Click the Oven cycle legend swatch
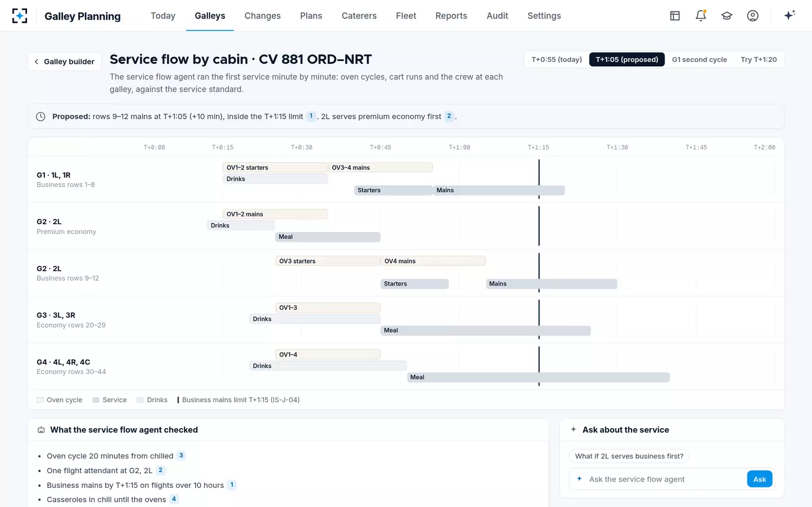The height and width of the screenshot is (507, 812). (x=40, y=400)
